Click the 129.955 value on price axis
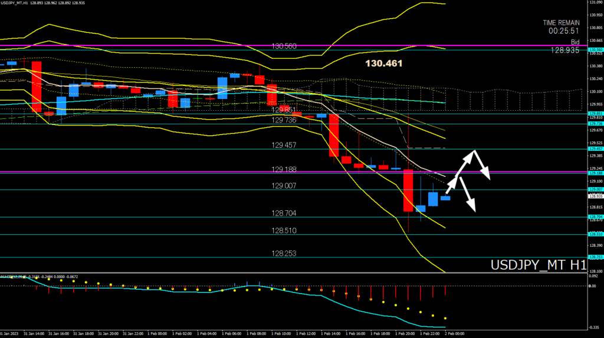Image resolution: width=604 pixels, height=338 pixels. click(x=596, y=104)
